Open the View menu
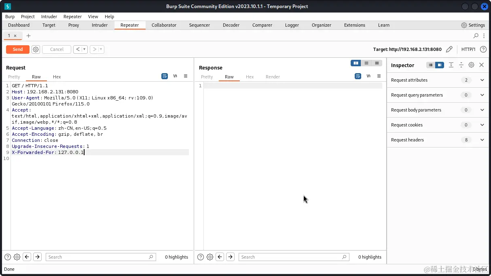Viewport: 491px width, 276px height. (x=93, y=17)
